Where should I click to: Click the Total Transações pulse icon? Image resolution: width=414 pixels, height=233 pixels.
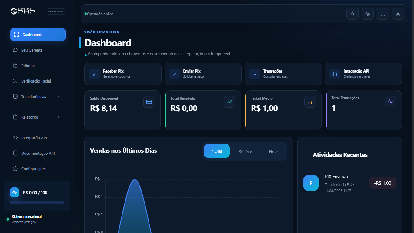390,102
